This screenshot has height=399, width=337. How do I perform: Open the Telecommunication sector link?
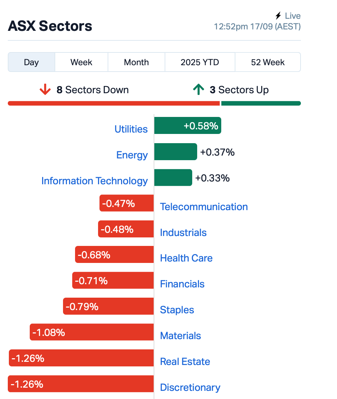204,207
